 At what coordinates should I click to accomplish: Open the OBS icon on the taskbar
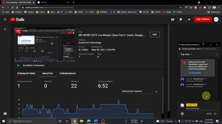tap(103, 121)
